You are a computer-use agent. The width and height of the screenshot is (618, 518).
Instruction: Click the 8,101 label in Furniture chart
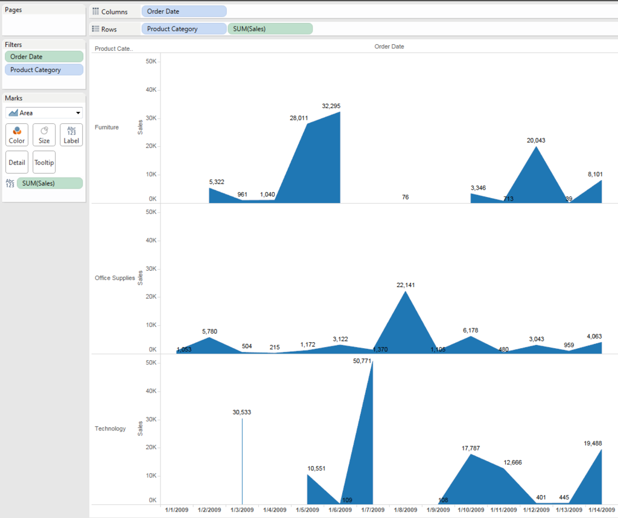[595, 175]
